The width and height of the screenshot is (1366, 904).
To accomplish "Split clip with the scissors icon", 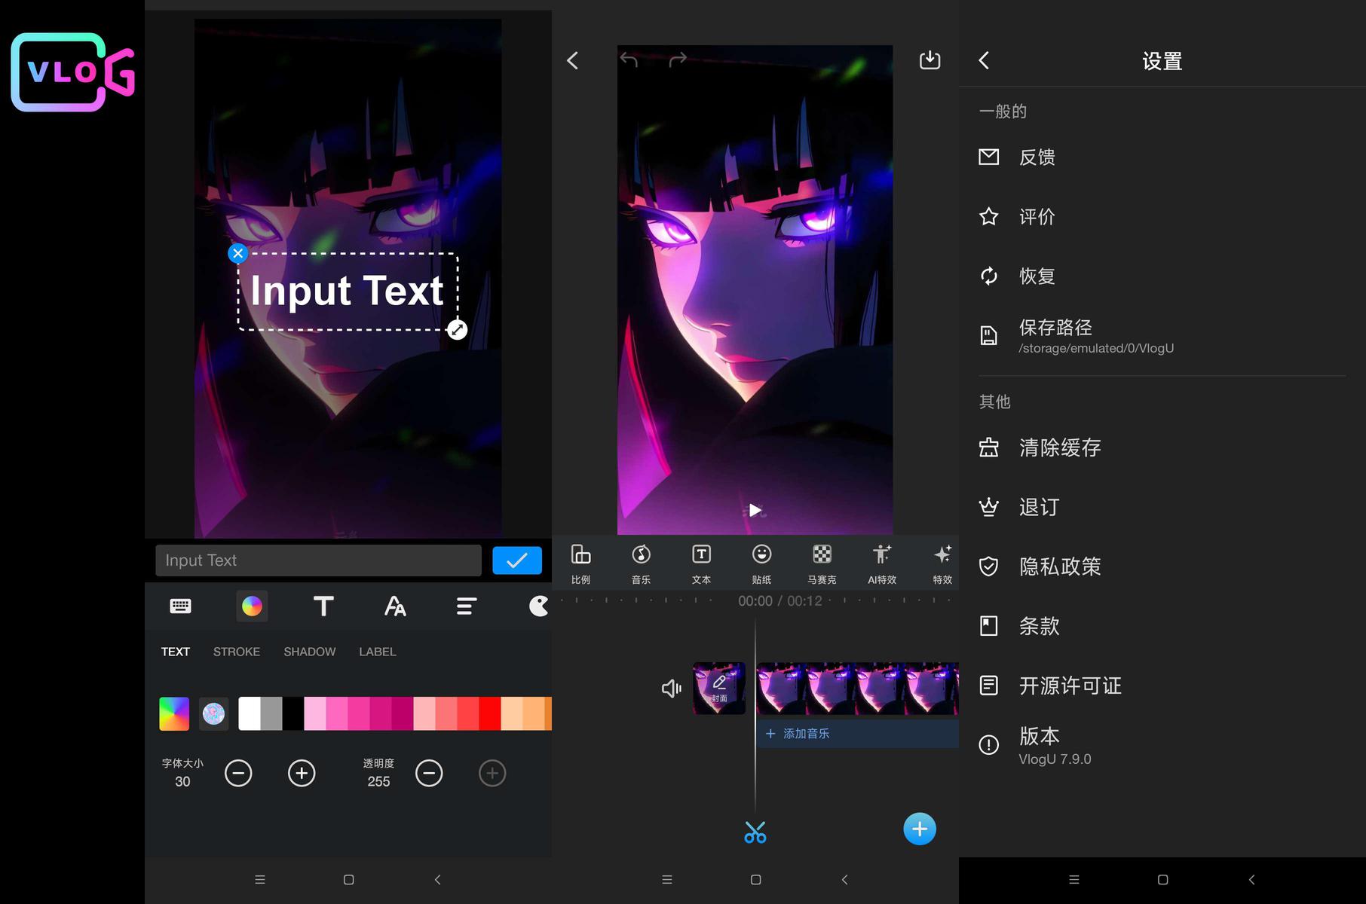I will pyautogui.click(x=755, y=832).
